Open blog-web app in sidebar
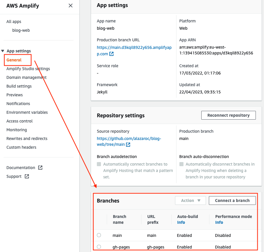Screen dimensions: 264x252 coord(21,30)
